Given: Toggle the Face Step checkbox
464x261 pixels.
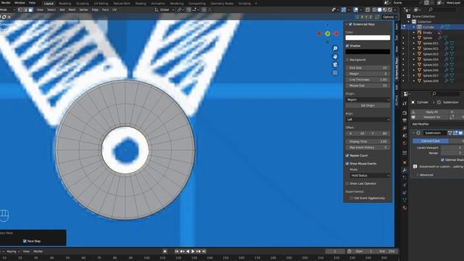Looking at the screenshot, I should pos(25,241).
